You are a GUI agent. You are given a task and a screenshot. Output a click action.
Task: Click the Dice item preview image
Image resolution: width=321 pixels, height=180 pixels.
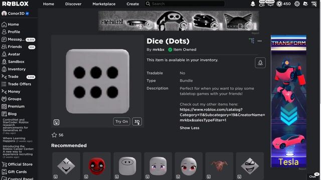97,81
